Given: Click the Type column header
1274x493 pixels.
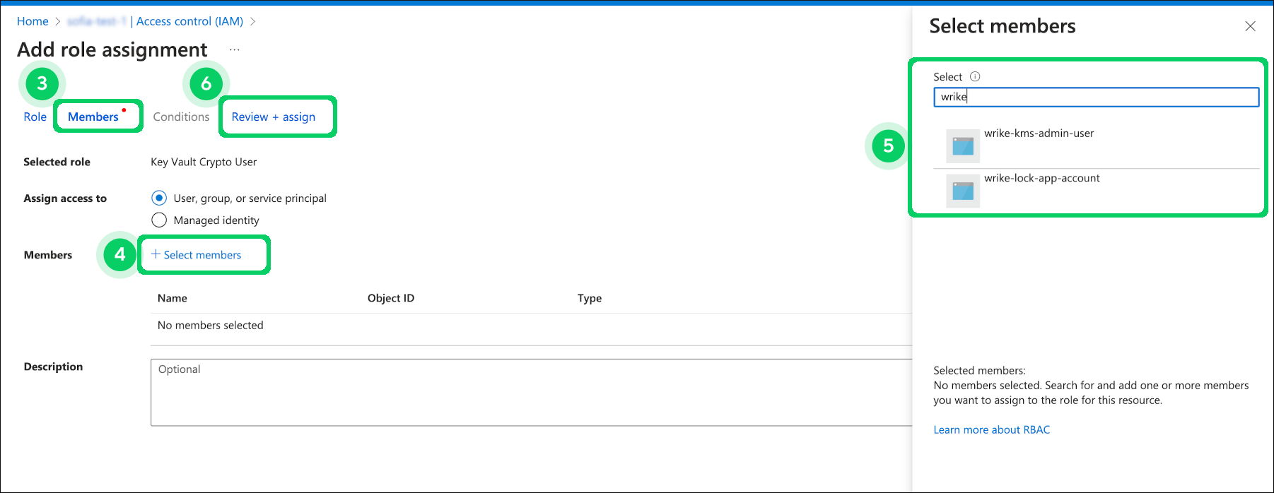Looking at the screenshot, I should [590, 298].
